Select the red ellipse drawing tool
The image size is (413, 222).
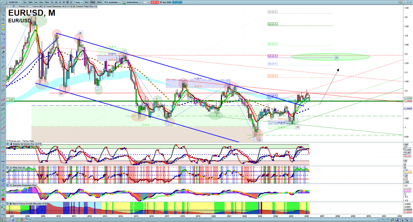pyautogui.click(x=3, y=100)
